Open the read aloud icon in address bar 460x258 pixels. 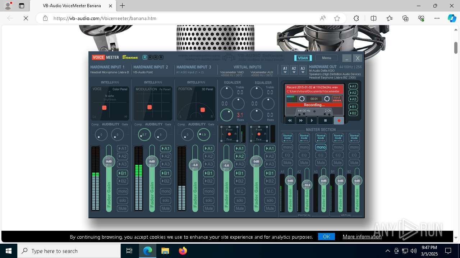coord(323,18)
